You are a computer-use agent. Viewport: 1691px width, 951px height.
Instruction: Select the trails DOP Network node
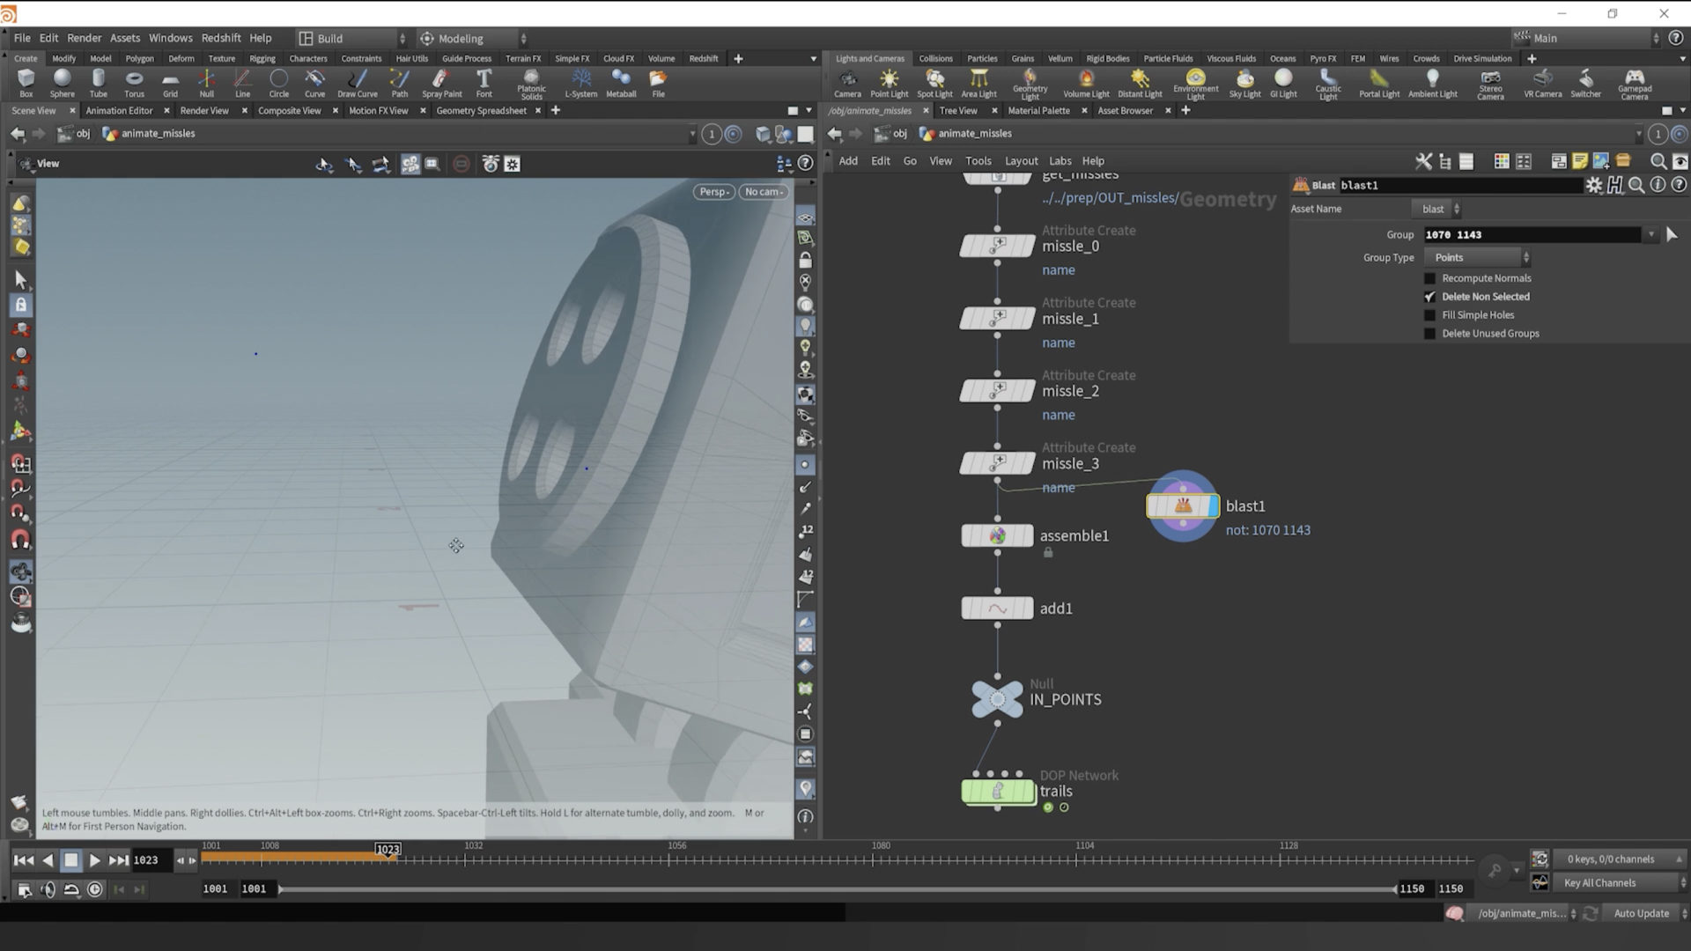coord(998,791)
